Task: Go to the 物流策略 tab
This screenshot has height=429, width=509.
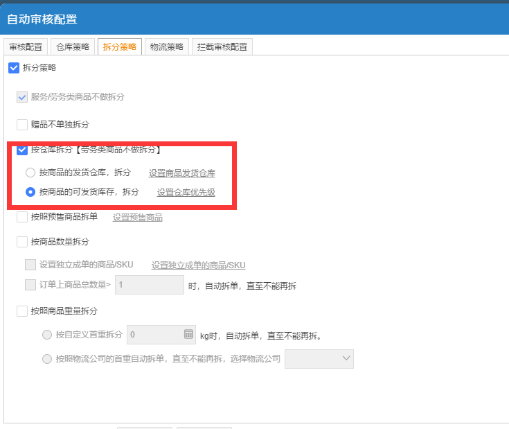Action: [x=167, y=47]
